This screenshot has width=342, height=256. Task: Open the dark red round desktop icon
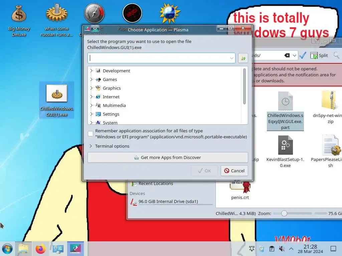tap(132, 13)
